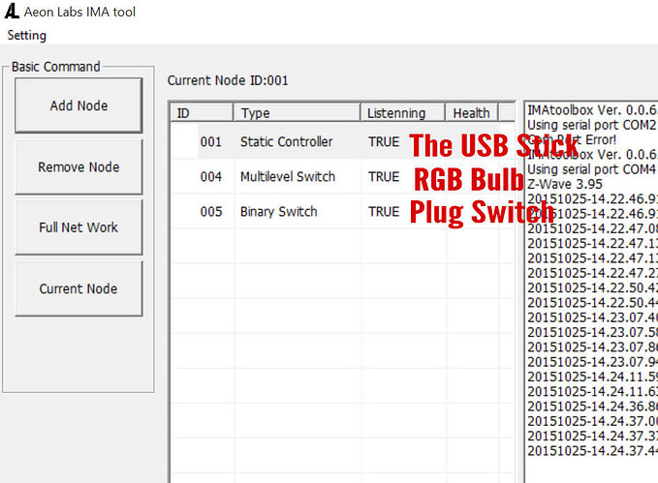658x483 pixels.
Task: Click the Basic Command group label
Action: [x=56, y=67]
